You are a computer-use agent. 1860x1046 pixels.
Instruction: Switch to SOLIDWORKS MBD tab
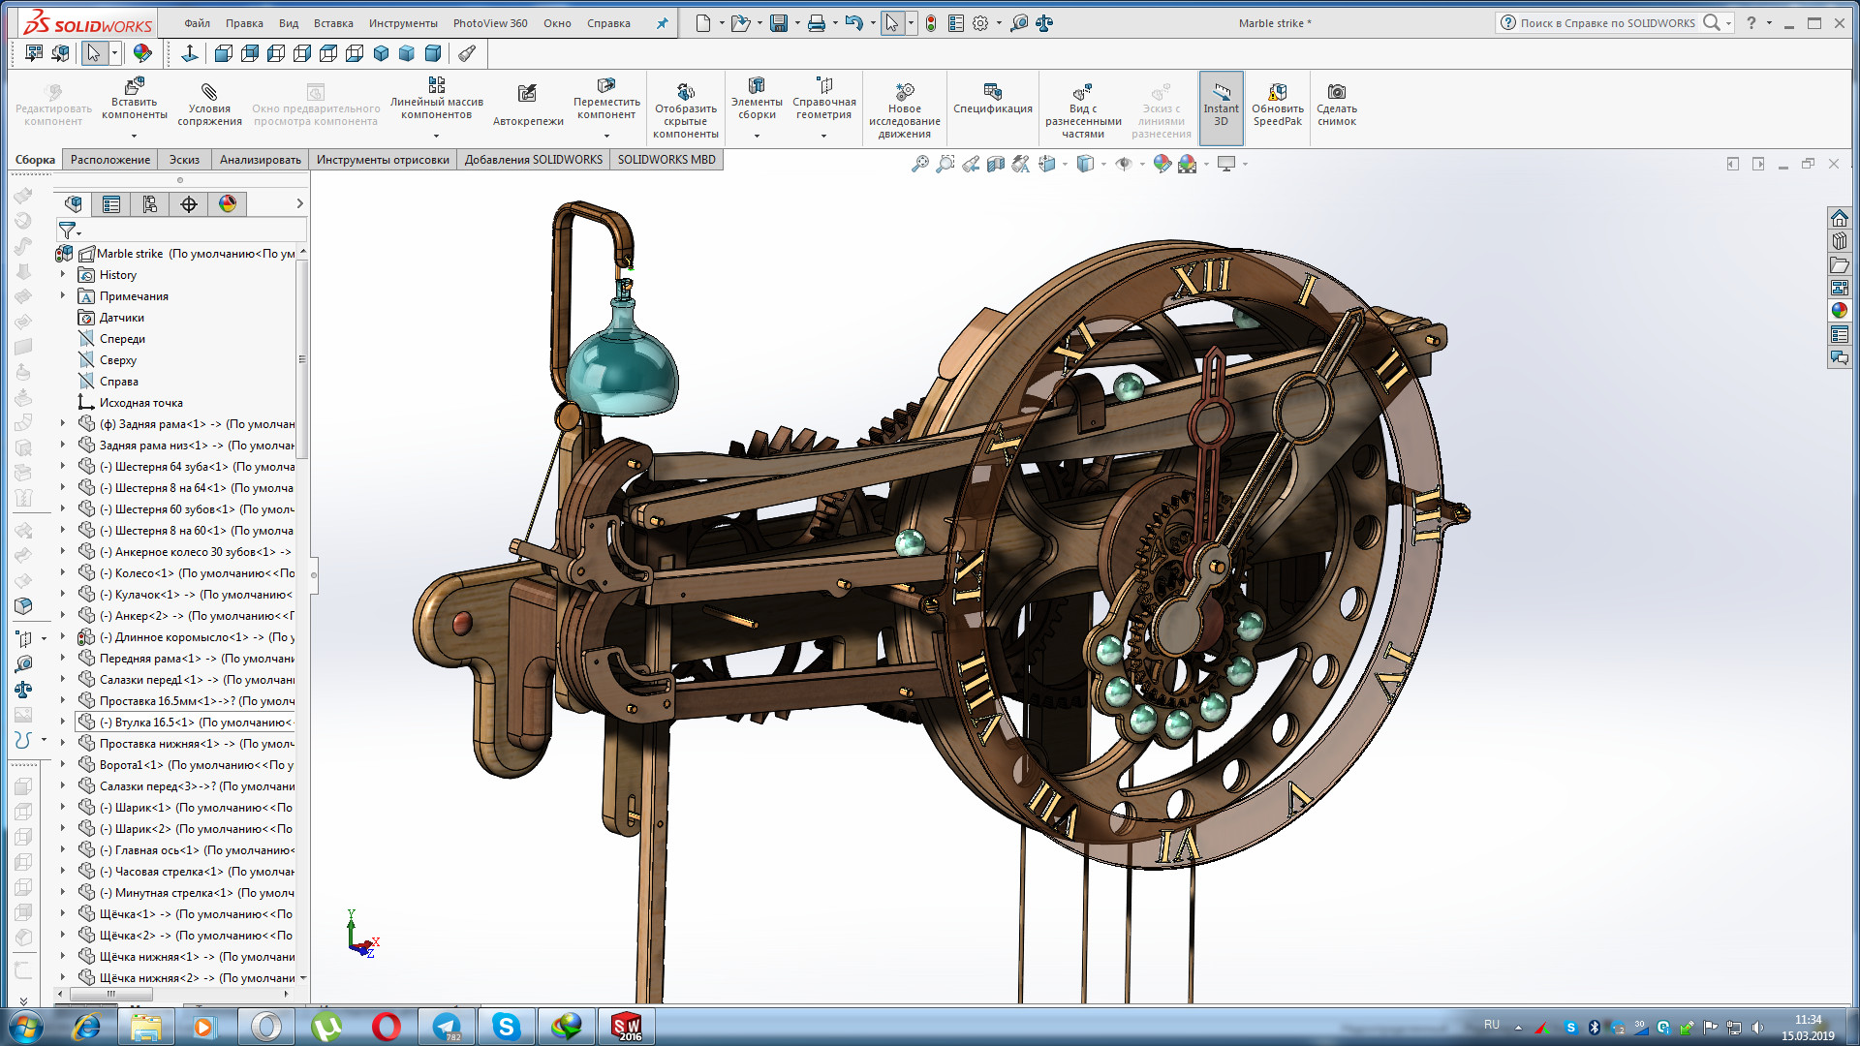pos(666,160)
